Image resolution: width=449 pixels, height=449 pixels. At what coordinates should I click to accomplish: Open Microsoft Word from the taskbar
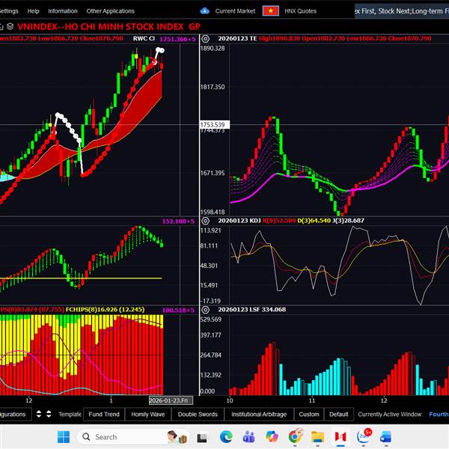coord(386,436)
